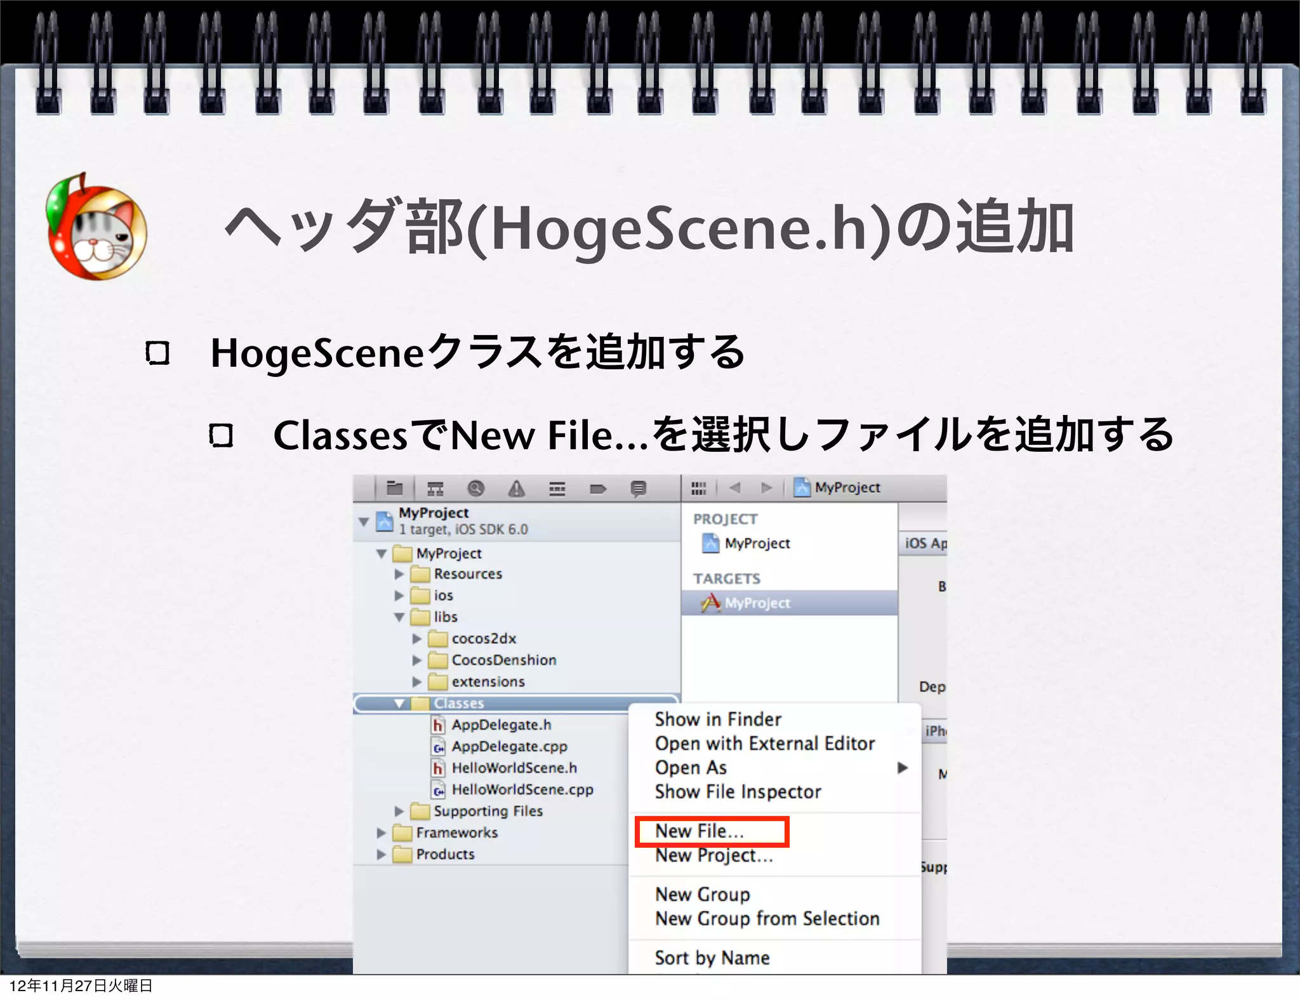Choose Sort by Name
The width and height of the screenshot is (1300, 1000).
coord(774,958)
